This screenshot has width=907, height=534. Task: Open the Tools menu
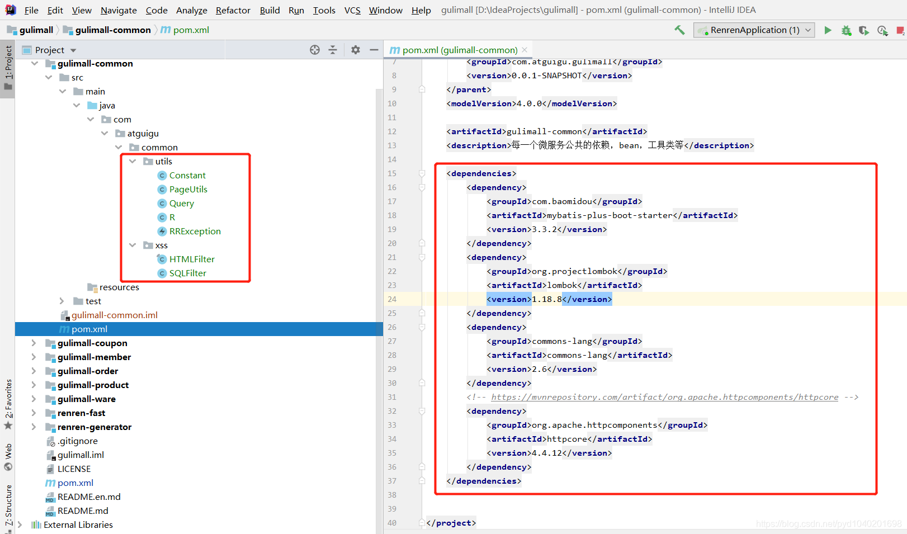tap(324, 10)
